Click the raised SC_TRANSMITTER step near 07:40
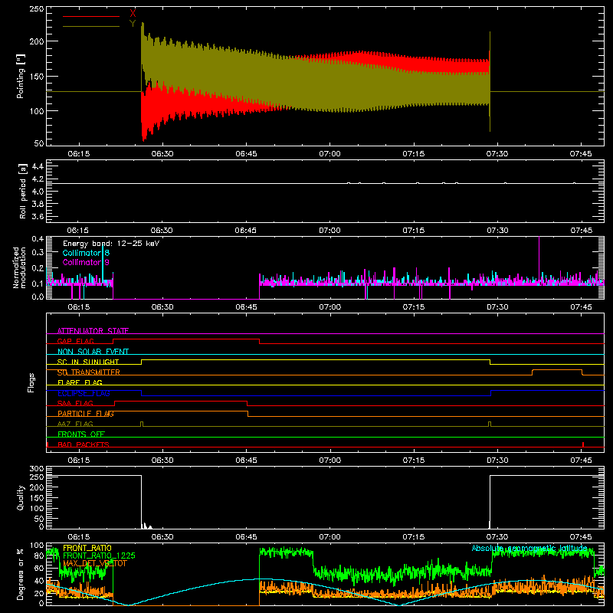Screen dimensions: 613x613 tap(557, 370)
